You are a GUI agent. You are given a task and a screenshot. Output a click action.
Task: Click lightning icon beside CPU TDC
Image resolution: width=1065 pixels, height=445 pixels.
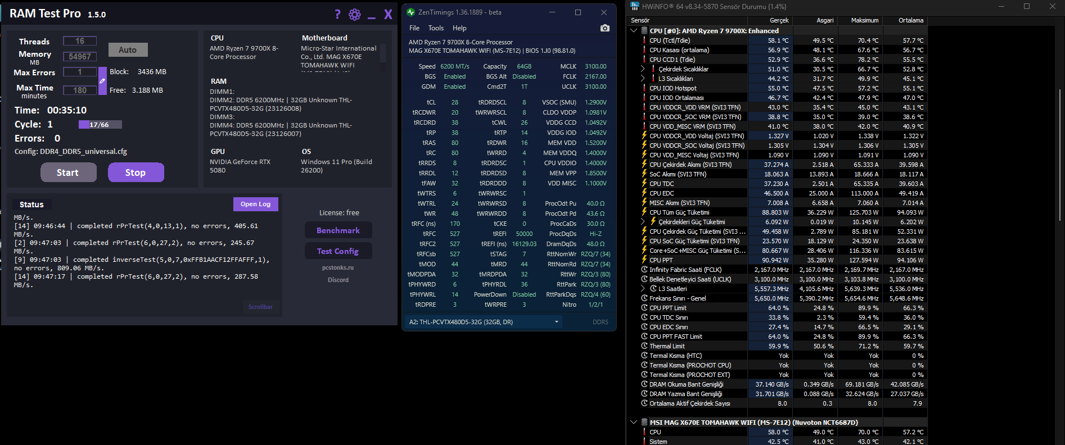pos(644,184)
